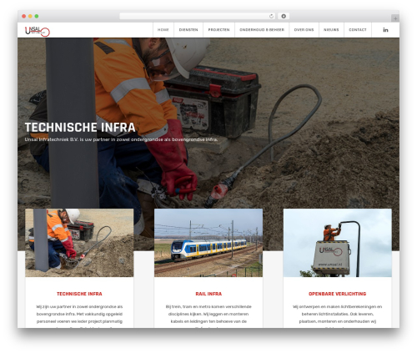Viewport: 417px width, 353px height.
Task: Click the Openbare Verlichting card description text
Action: [338, 316]
